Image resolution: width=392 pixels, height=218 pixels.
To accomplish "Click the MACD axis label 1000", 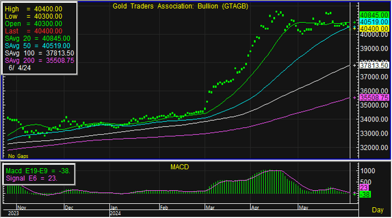I will tap(368, 171).
